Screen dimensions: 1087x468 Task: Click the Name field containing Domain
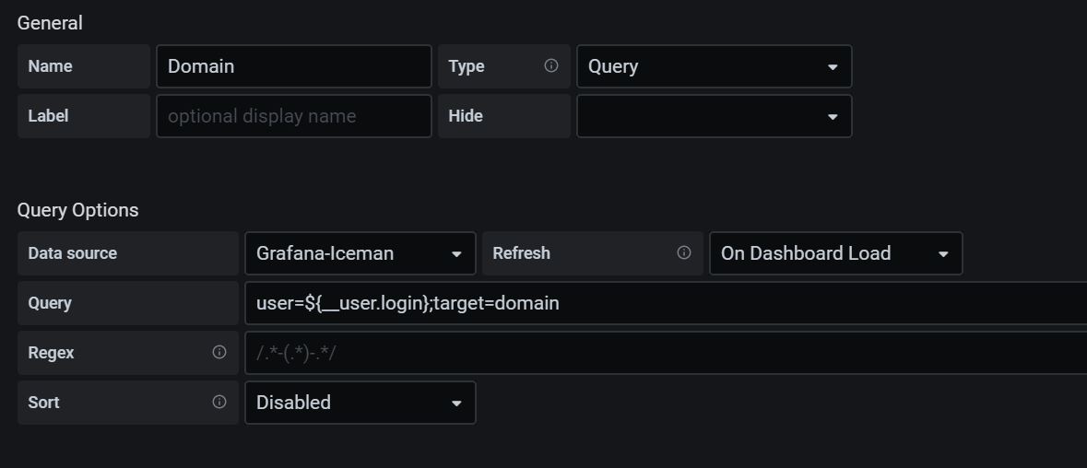294,66
